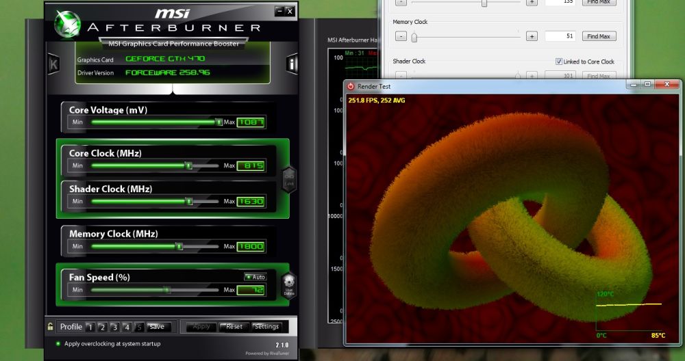The height and width of the screenshot is (361, 685).
Task: Select Profile slot 1
Action: pos(90,327)
